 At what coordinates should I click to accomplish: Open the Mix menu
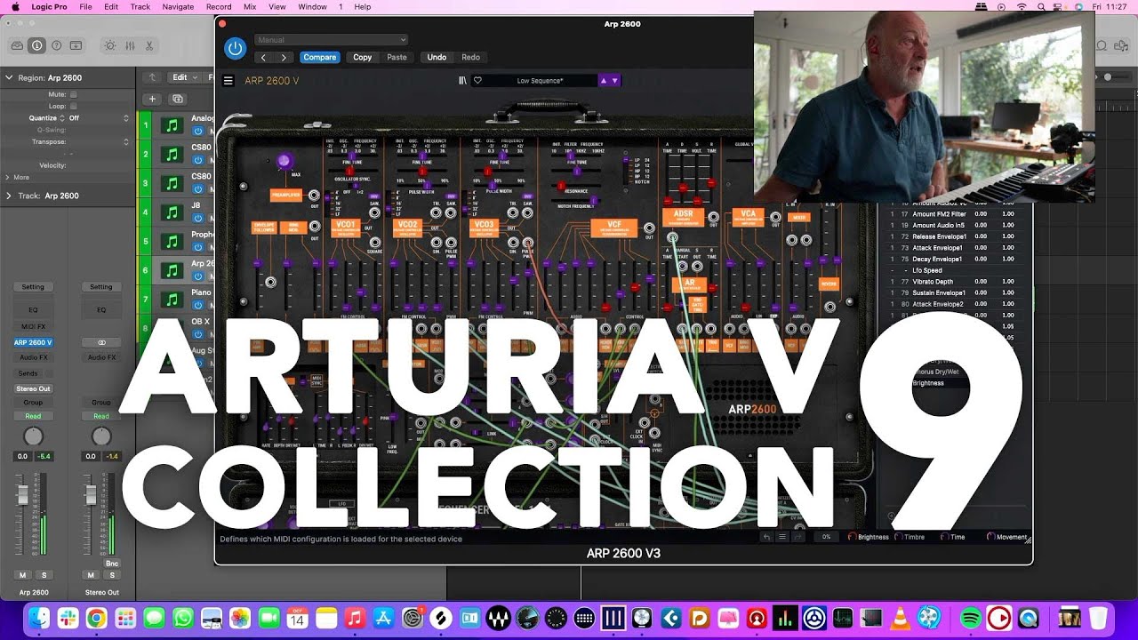[x=250, y=6]
